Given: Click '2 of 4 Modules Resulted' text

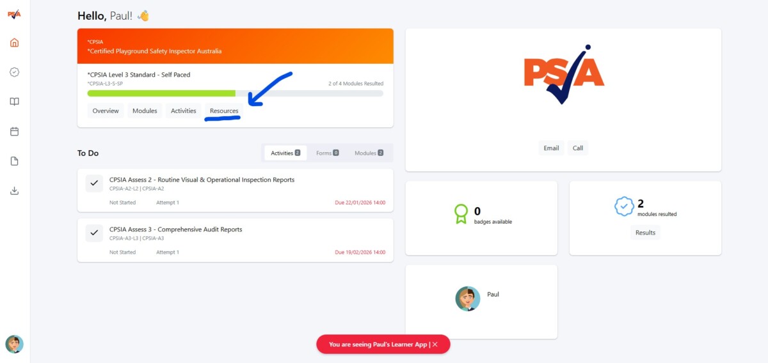Looking at the screenshot, I should tap(356, 84).
